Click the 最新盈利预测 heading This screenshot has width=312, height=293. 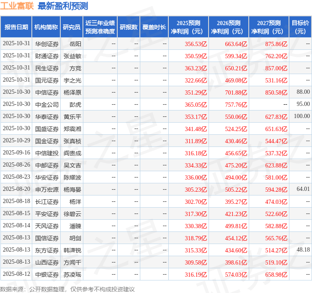pos(63,6)
